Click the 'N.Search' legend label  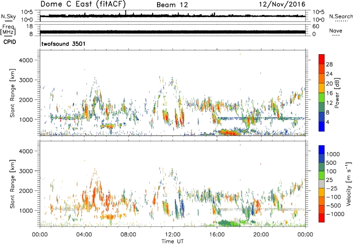pos(341,16)
